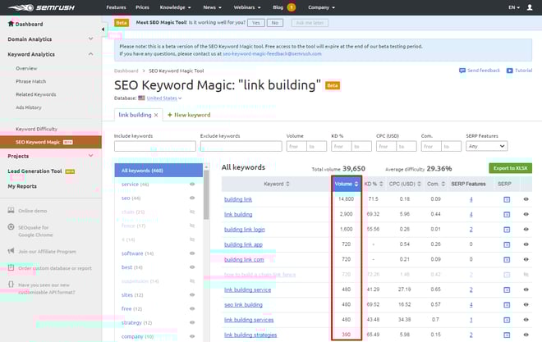This screenshot has width=542, height=342.
Task: Hide the link building service keyword row
Action: [526, 290]
